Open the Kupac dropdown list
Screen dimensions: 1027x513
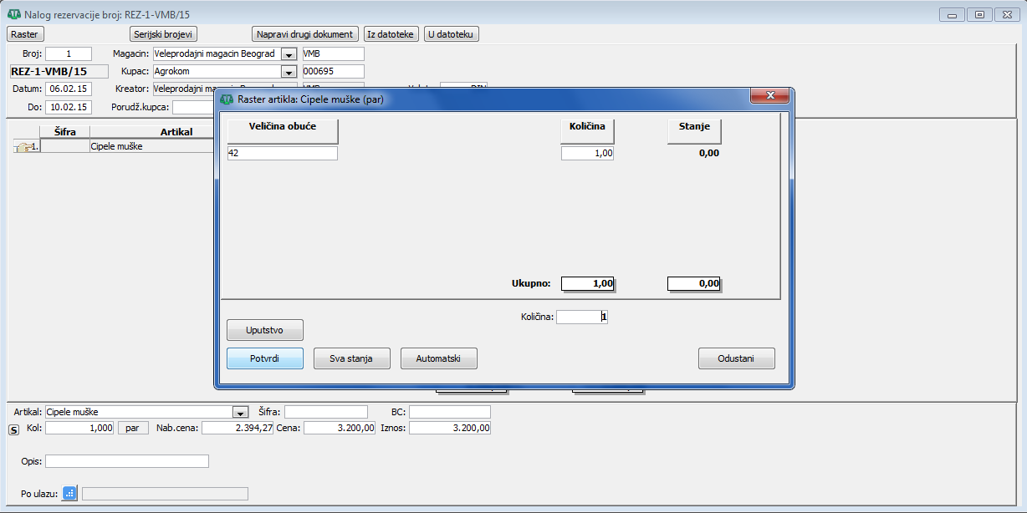(x=289, y=72)
